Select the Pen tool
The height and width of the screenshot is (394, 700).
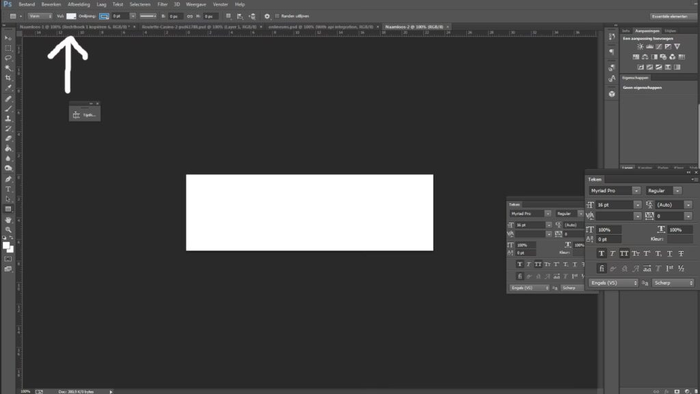pyautogui.click(x=8, y=178)
